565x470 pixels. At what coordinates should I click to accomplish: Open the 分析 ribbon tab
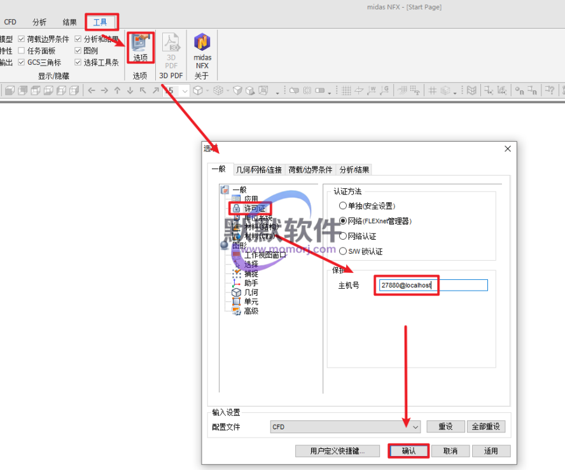(x=39, y=22)
